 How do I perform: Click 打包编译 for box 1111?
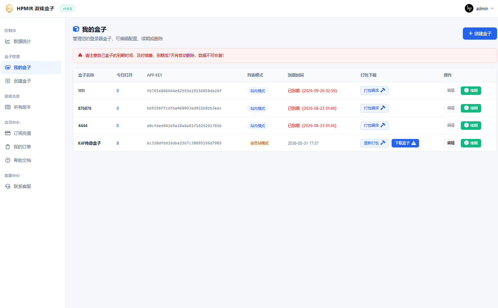pos(374,91)
